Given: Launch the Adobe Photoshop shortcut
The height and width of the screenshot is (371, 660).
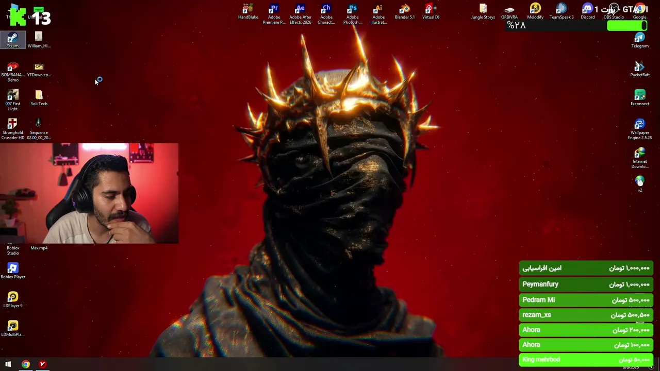Looking at the screenshot, I should (x=352, y=14).
